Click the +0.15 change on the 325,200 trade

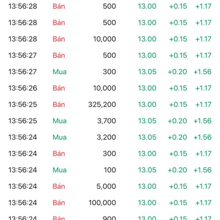tap(178, 104)
